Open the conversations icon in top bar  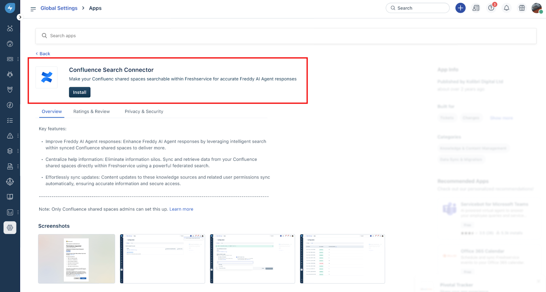coord(476,8)
